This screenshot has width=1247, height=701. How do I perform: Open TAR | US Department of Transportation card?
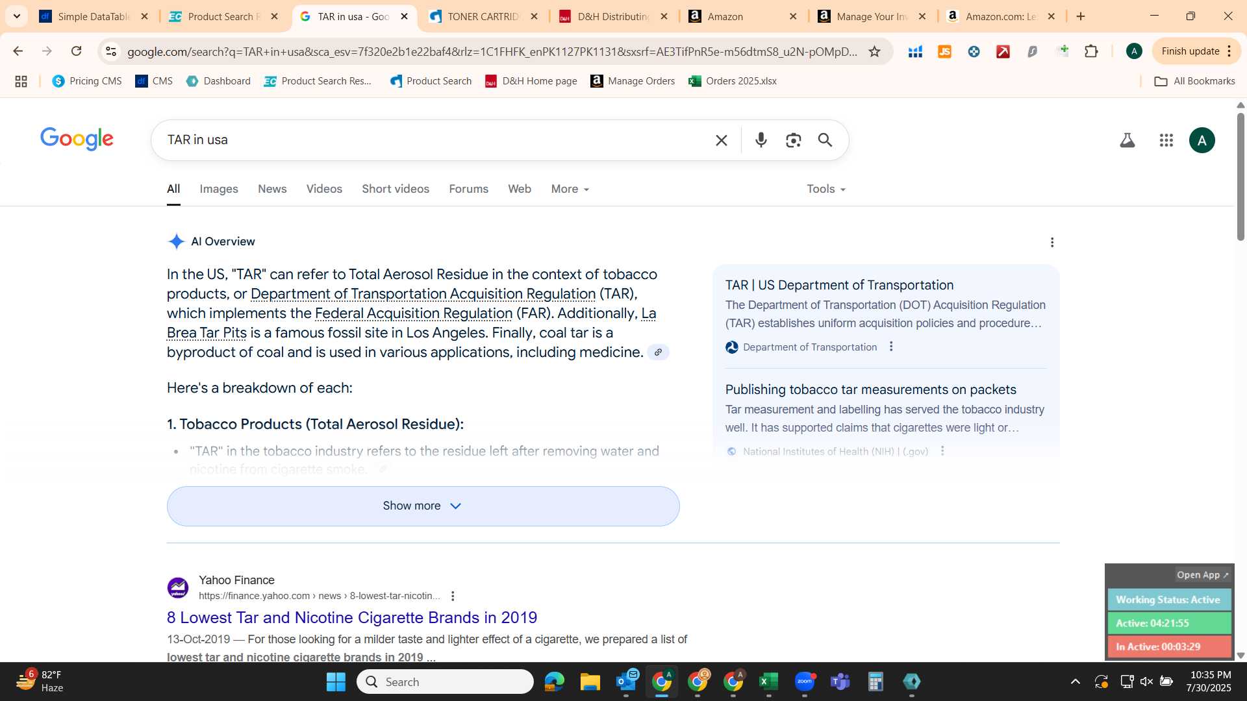(x=839, y=285)
